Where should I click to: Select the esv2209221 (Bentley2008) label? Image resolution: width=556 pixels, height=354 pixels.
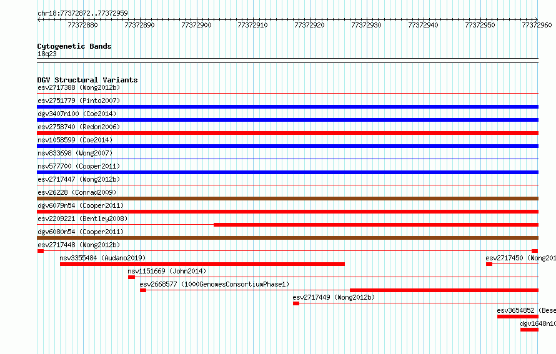tap(82, 219)
